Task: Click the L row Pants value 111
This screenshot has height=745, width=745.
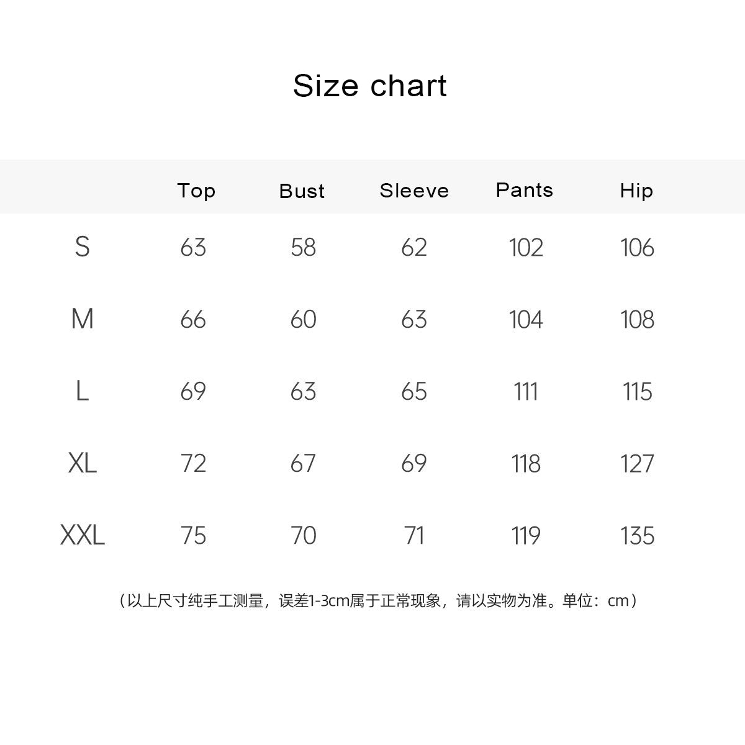Action: click(x=526, y=392)
